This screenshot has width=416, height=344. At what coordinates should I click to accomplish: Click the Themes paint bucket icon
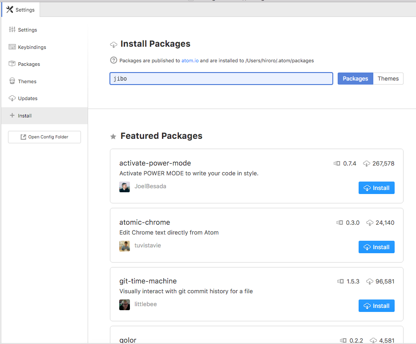(x=12, y=81)
